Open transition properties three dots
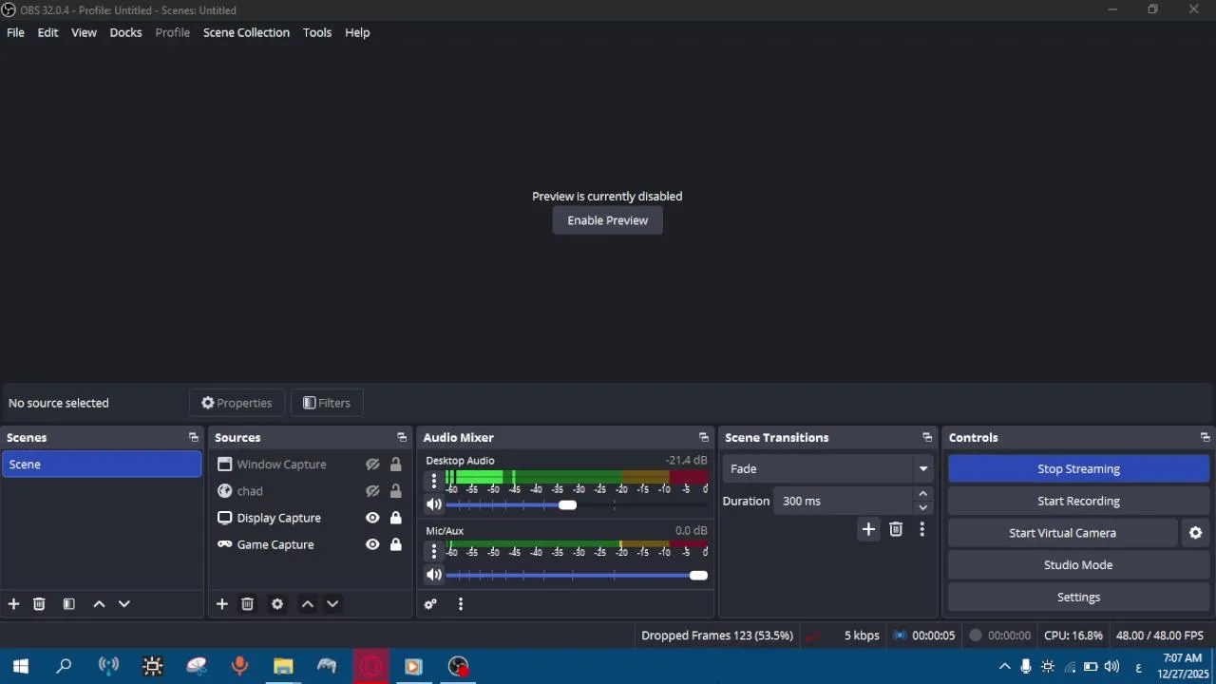1216x684 pixels. (x=921, y=529)
